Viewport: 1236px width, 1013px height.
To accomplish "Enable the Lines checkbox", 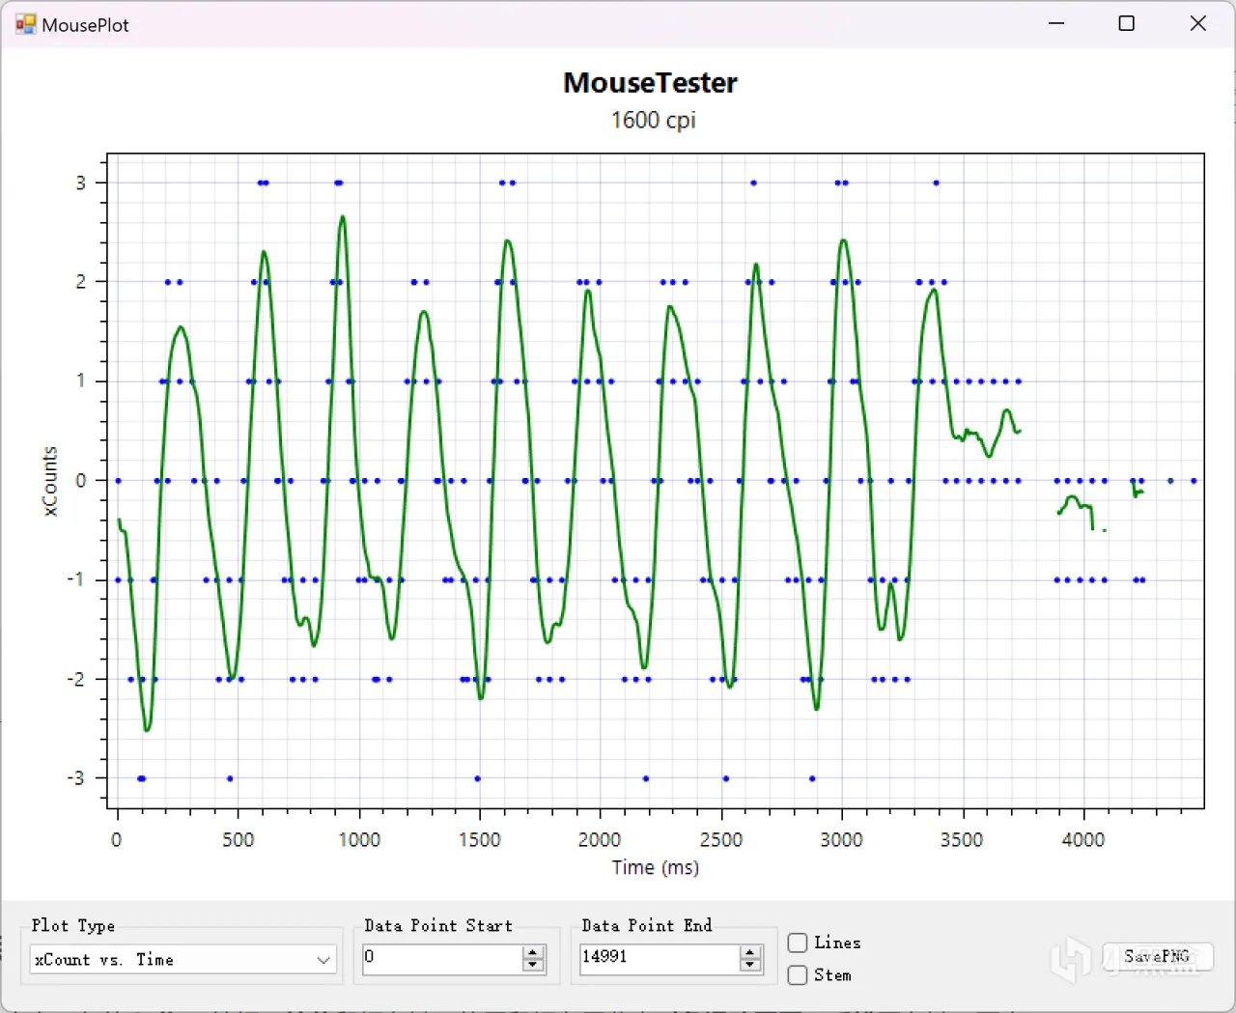I will pos(798,943).
